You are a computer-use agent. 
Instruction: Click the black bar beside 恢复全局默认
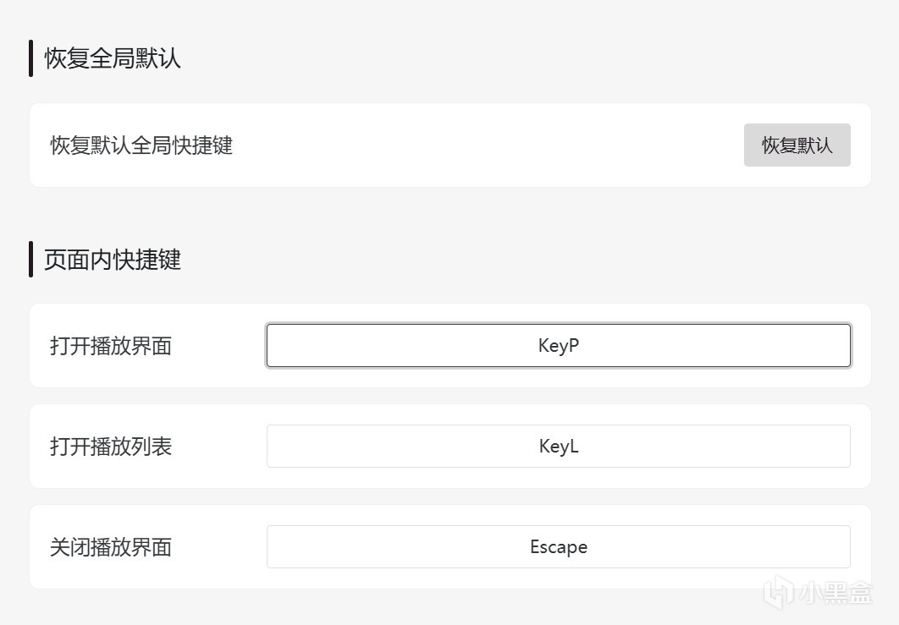click(31, 59)
